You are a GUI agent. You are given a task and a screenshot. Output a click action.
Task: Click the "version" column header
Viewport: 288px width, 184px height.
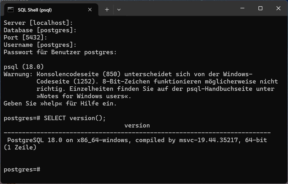click(137, 125)
